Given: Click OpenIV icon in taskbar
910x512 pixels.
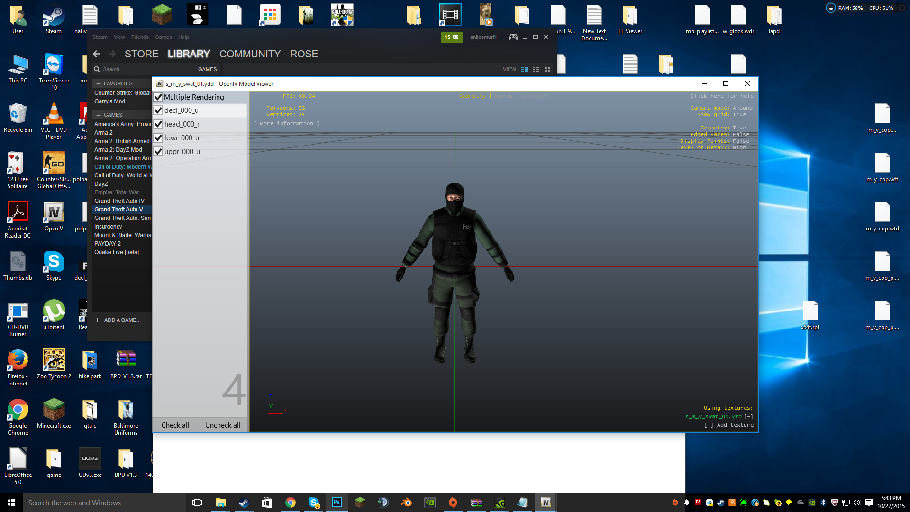Looking at the screenshot, I should 546,503.
